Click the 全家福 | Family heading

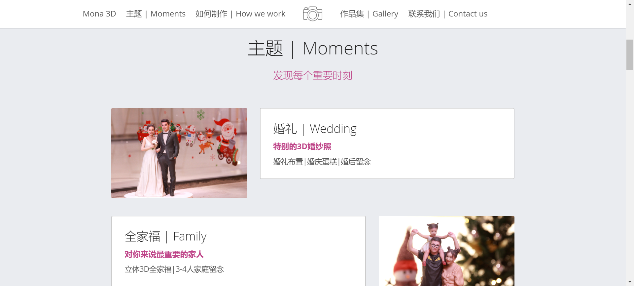point(165,237)
